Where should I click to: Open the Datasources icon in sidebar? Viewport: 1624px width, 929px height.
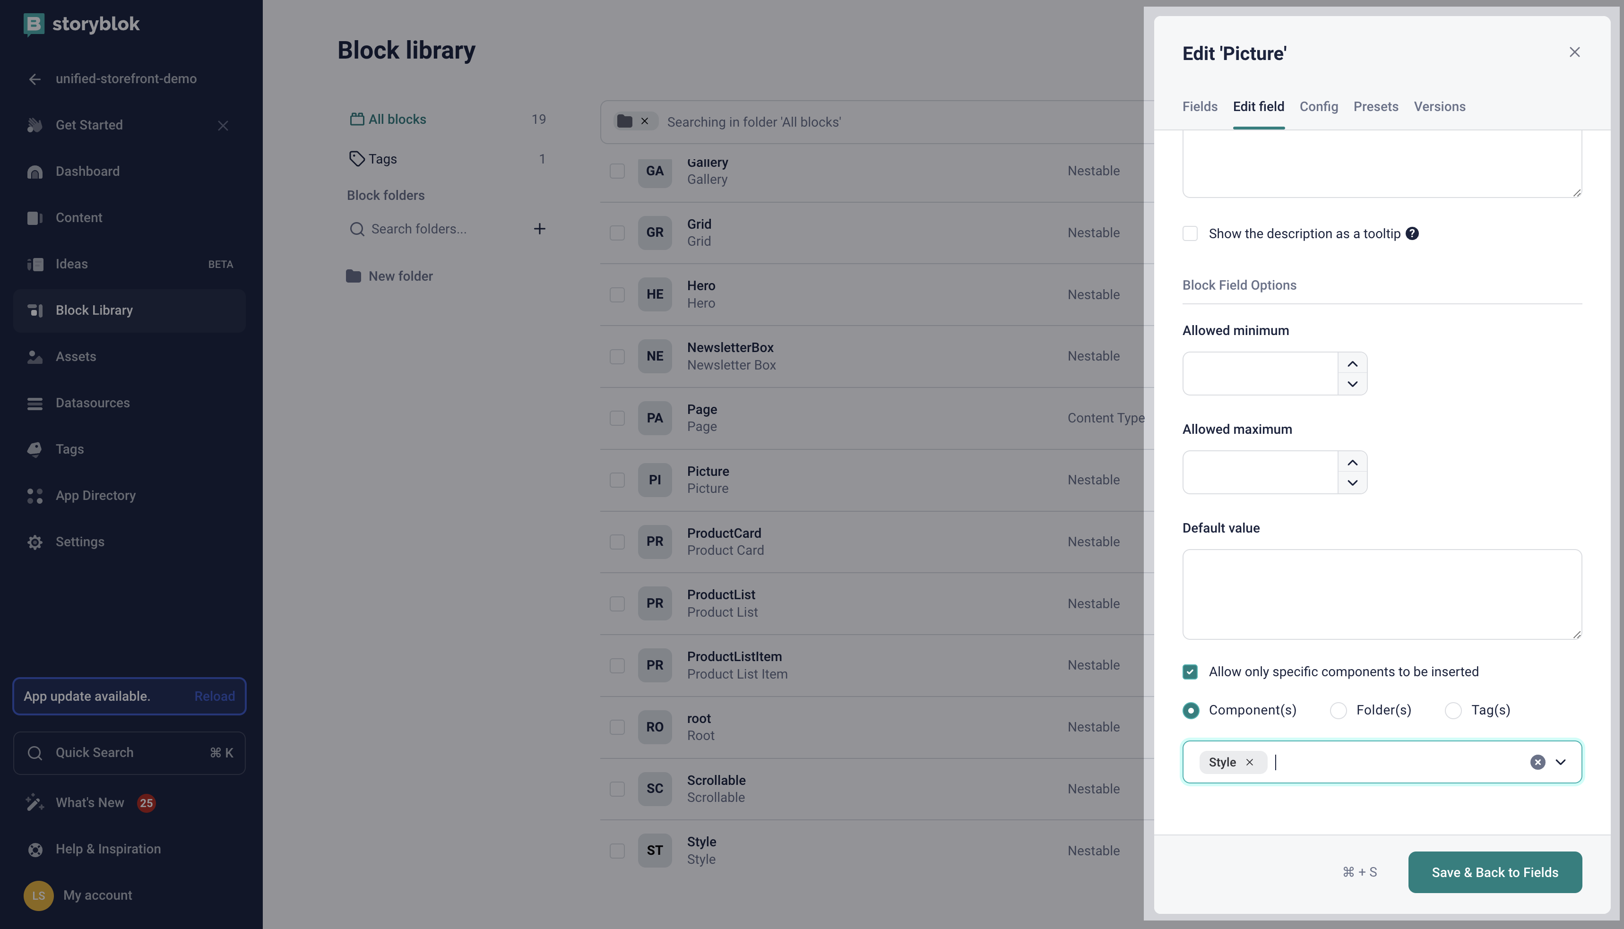coord(35,403)
